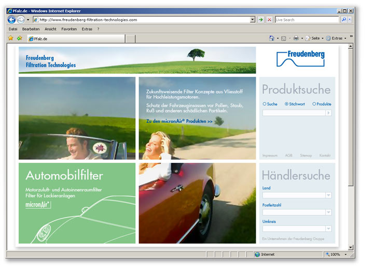The height and width of the screenshot is (274, 389).
Task: Click the RSS feeds icon
Action: point(284,38)
